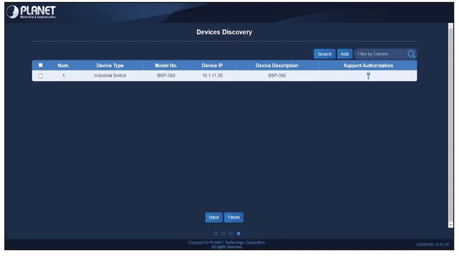The height and width of the screenshot is (256, 459).
Task: Click the Device IP column header
Action: tap(212, 65)
